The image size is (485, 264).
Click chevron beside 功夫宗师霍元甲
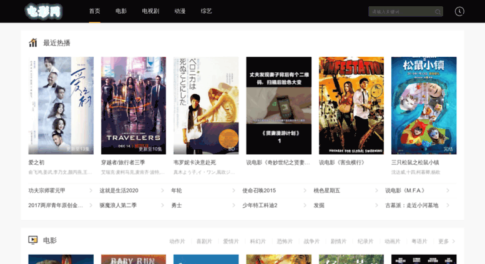pos(91,190)
